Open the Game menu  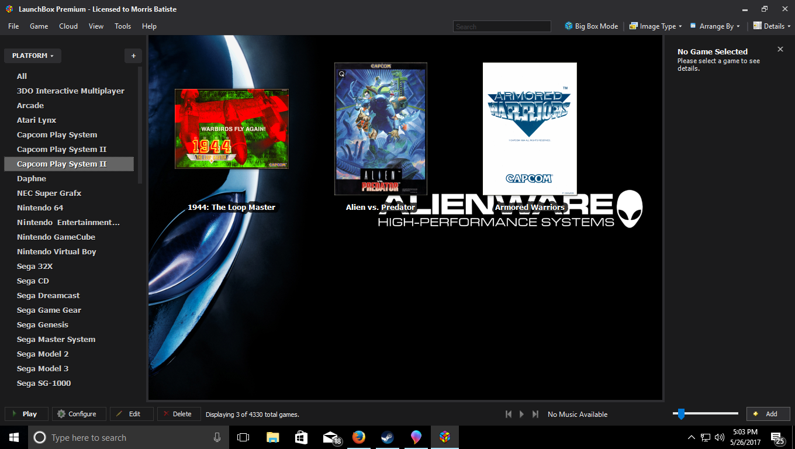pyautogui.click(x=39, y=26)
